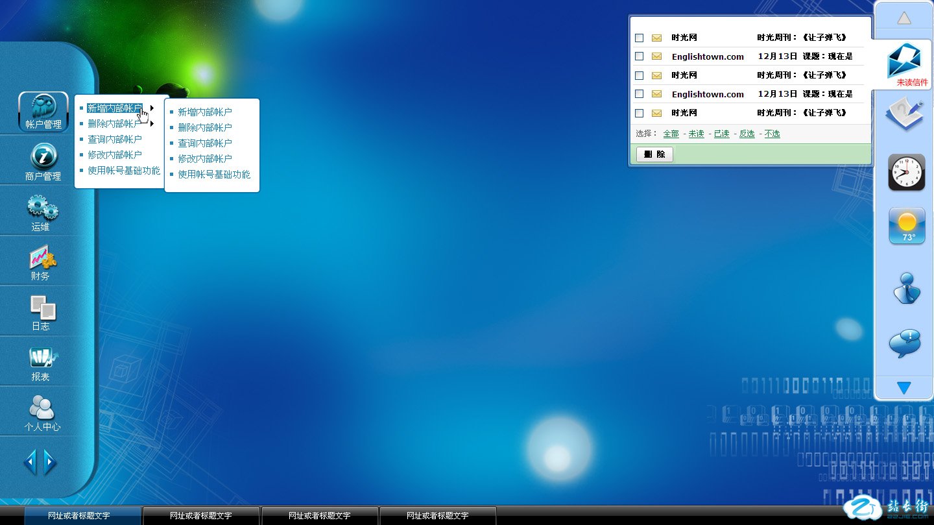Open the 商户管理 merchant management icon

(x=43, y=161)
